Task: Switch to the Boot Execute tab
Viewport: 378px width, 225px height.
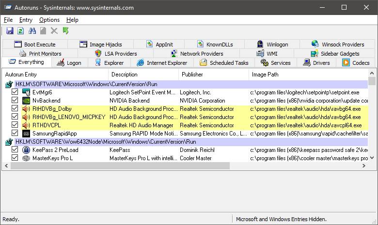Action: [x=35, y=45]
